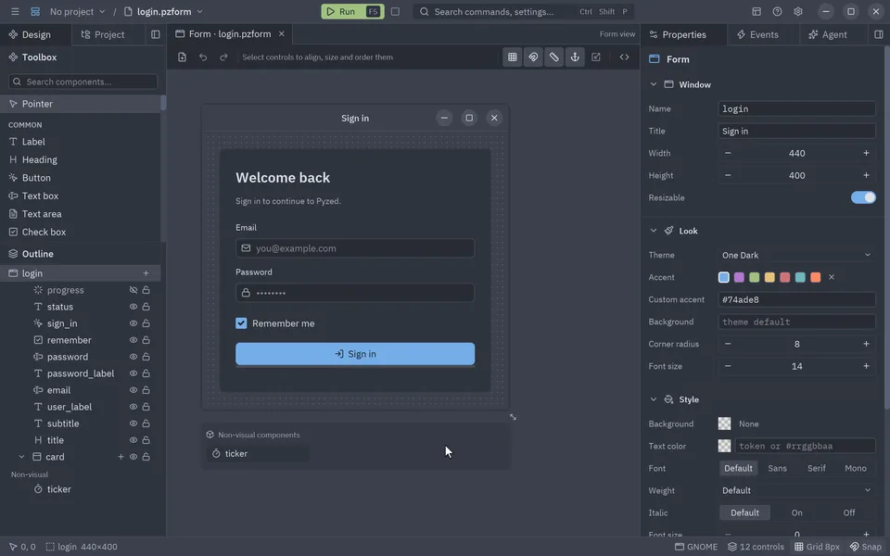Toggle the Resizable switch

point(863,197)
